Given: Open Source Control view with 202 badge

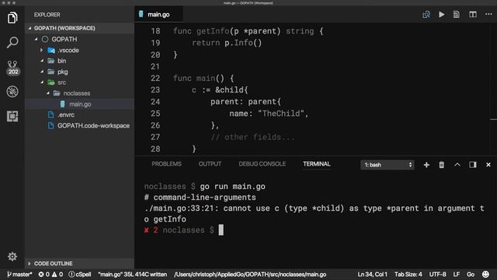Looking at the screenshot, I should coord(12,68).
